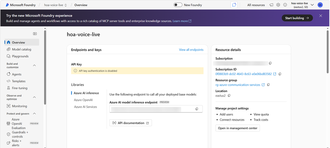Screen dimensions: 330x148
Task: Click the Monitoring icon in sidebar
Action: (x=8, y=106)
